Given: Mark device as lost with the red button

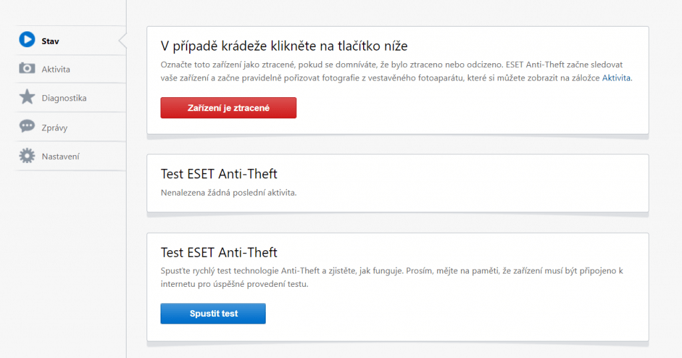Looking at the screenshot, I should [228, 108].
